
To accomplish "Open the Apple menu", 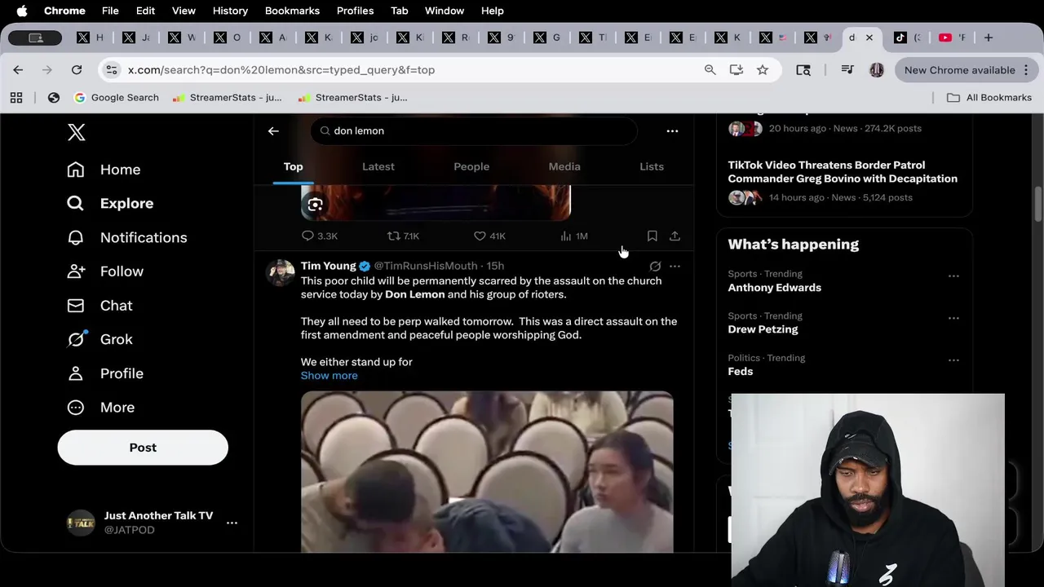I will pyautogui.click(x=22, y=11).
